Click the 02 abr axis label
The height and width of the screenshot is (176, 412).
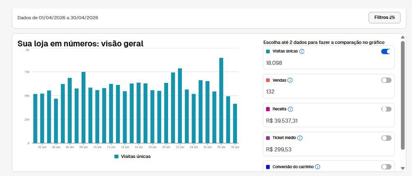point(42,147)
